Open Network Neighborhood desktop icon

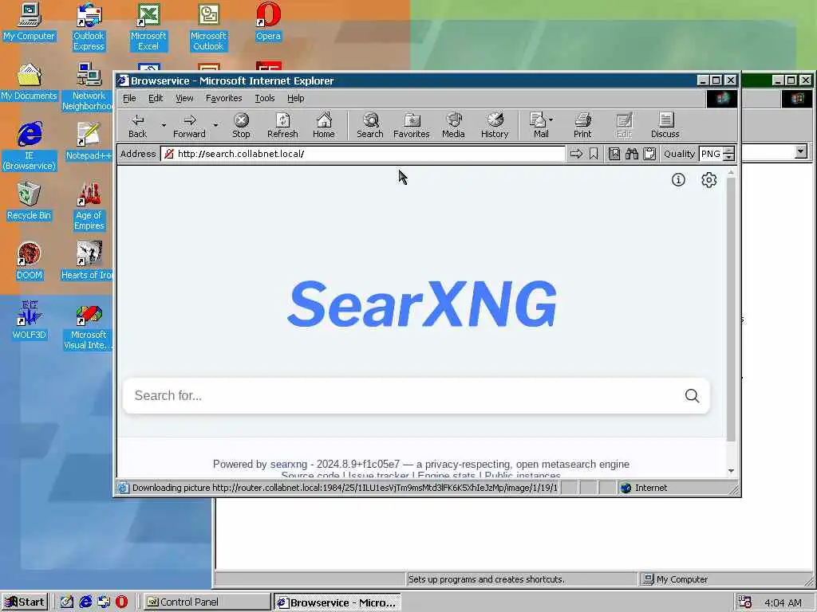coord(89,86)
